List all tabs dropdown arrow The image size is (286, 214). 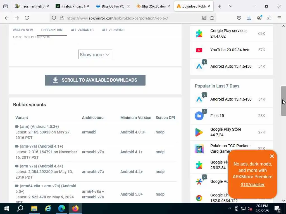[x=231, y=6]
